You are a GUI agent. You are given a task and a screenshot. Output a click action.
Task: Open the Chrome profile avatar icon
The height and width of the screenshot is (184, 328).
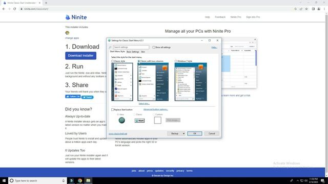point(319,9)
